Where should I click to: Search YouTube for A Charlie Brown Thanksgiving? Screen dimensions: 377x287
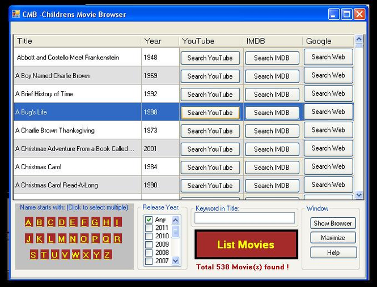(x=210, y=131)
